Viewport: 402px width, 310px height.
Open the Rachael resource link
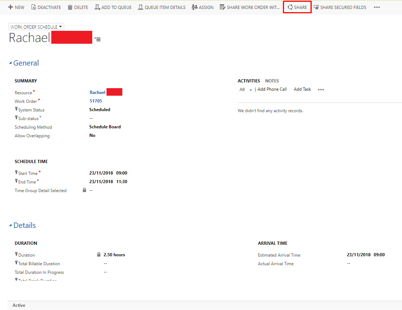tap(98, 92)
